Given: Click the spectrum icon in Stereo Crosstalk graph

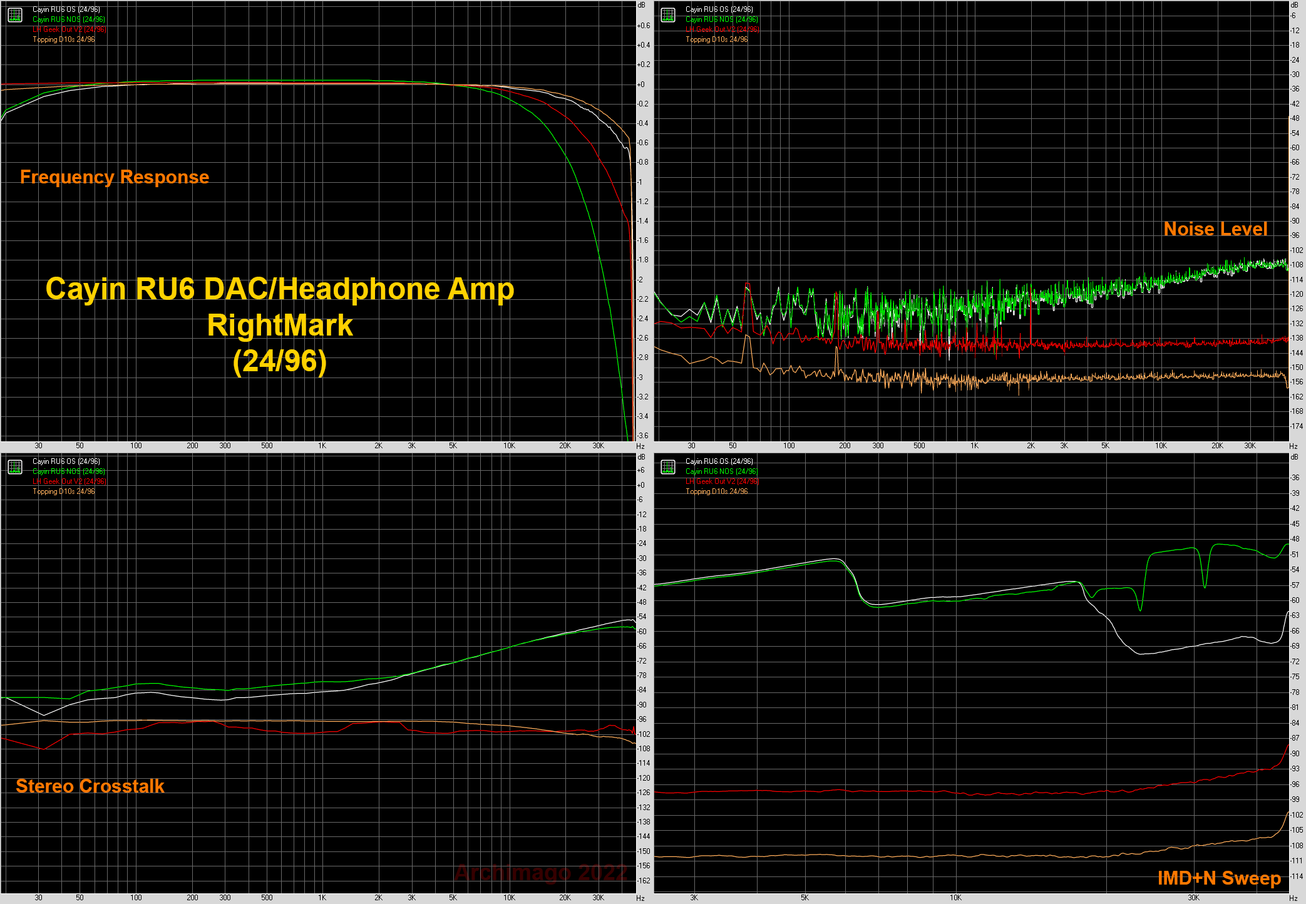Looking at the screenshot, I should pos(15,467).
